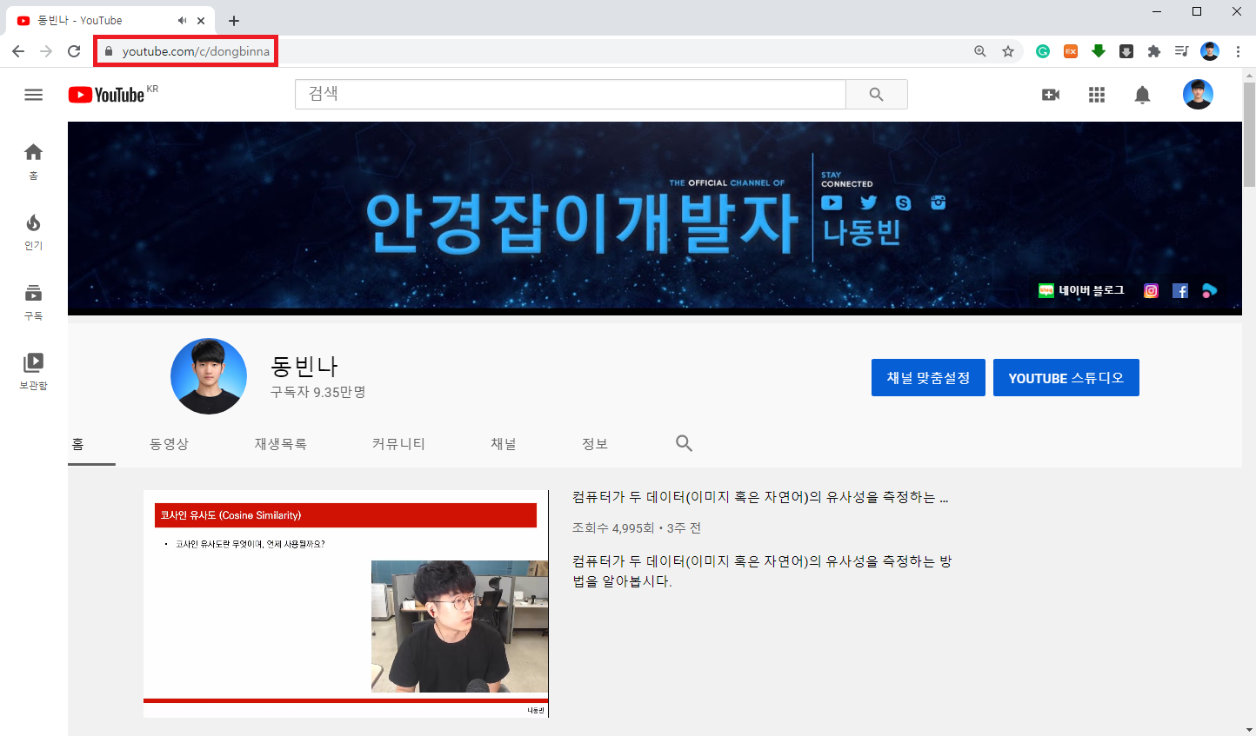Close the 동빈나 - YouTube tab
Image resolution: width=1256 pixels, height=736 pixels.
tap(201, 20)
